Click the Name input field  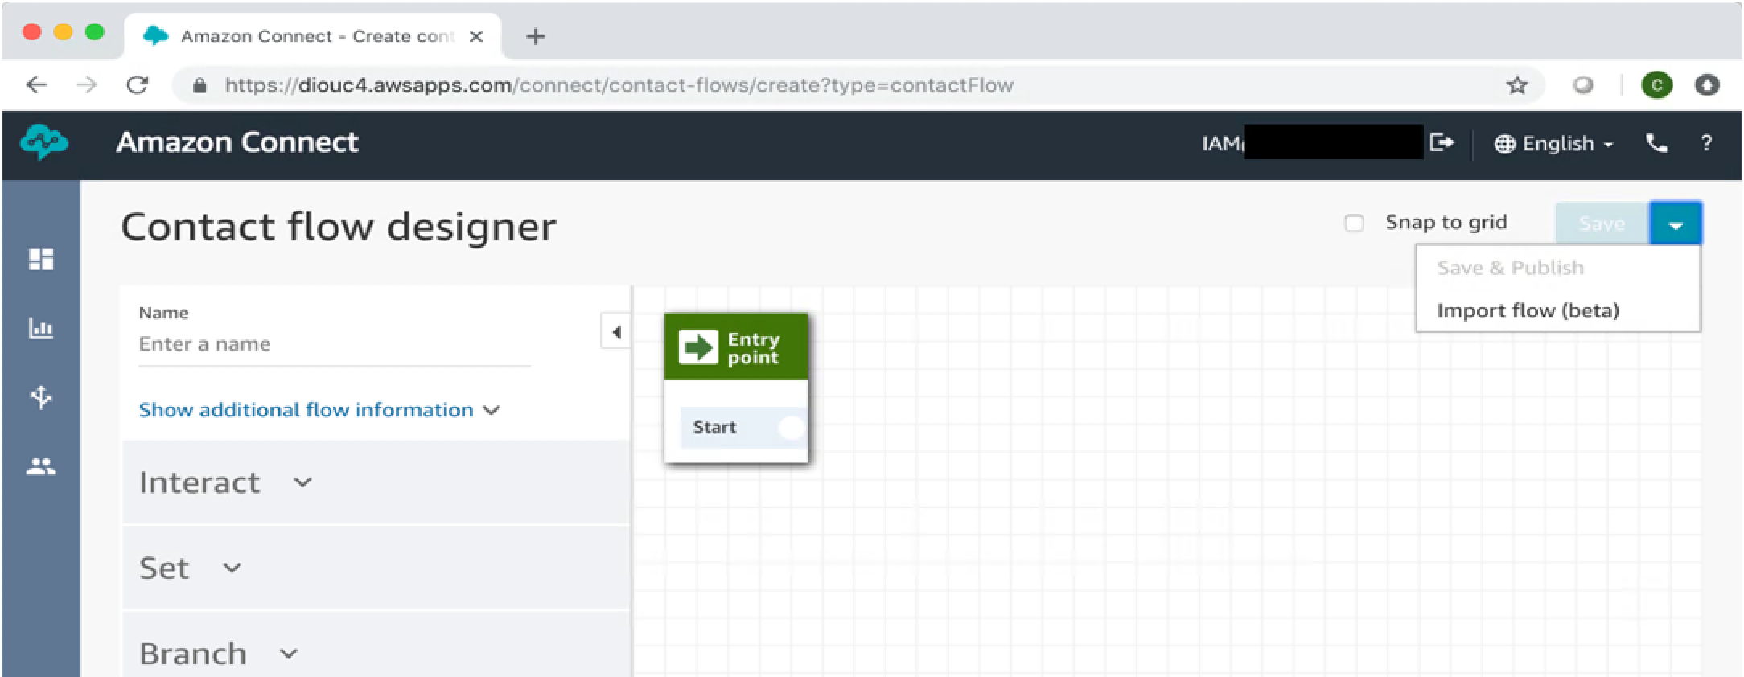334,344
